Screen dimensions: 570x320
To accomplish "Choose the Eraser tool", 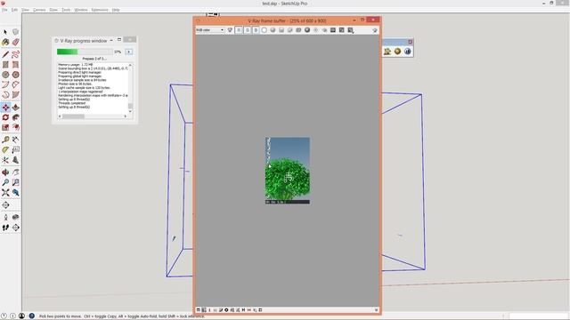I will pos(15,43).
